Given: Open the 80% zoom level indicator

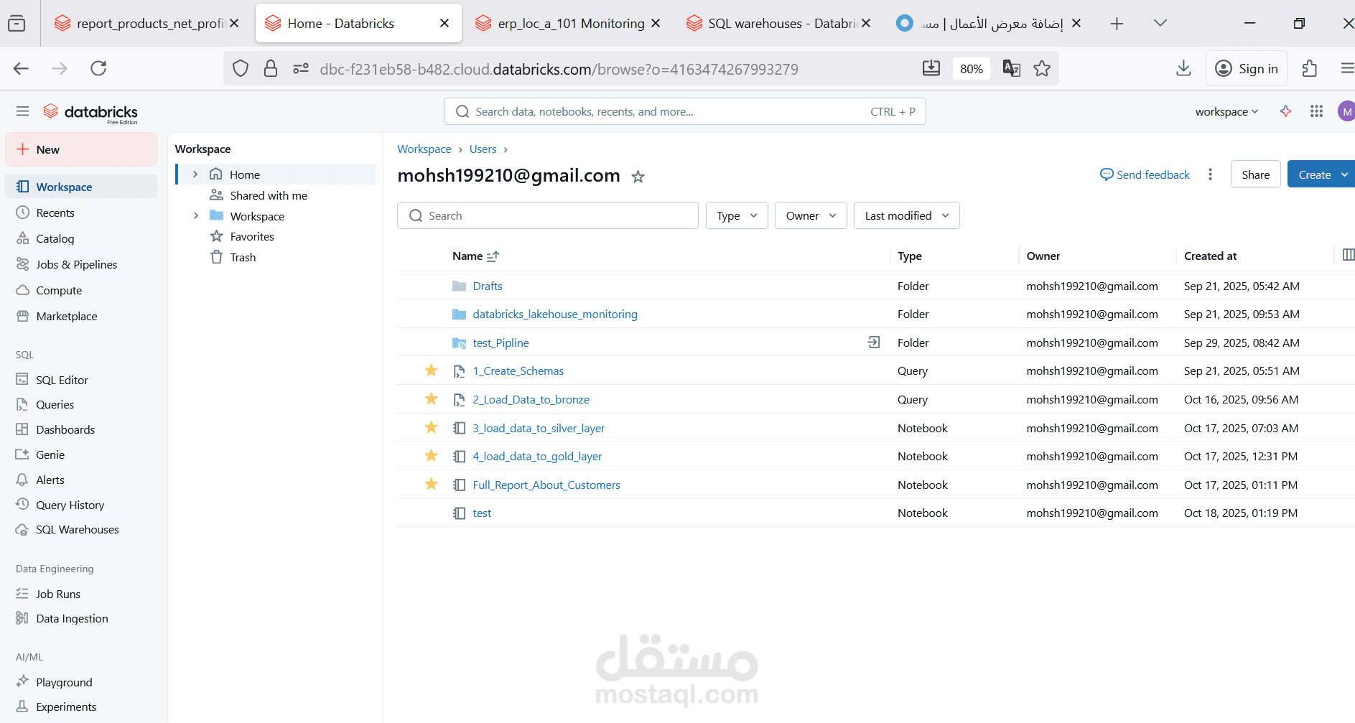Looking at the screenshot, I should tap(971, 69).
